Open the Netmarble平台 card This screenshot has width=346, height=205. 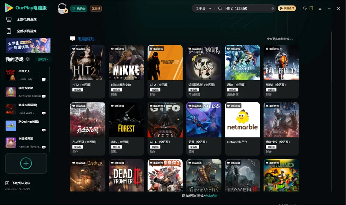point(242,129)
